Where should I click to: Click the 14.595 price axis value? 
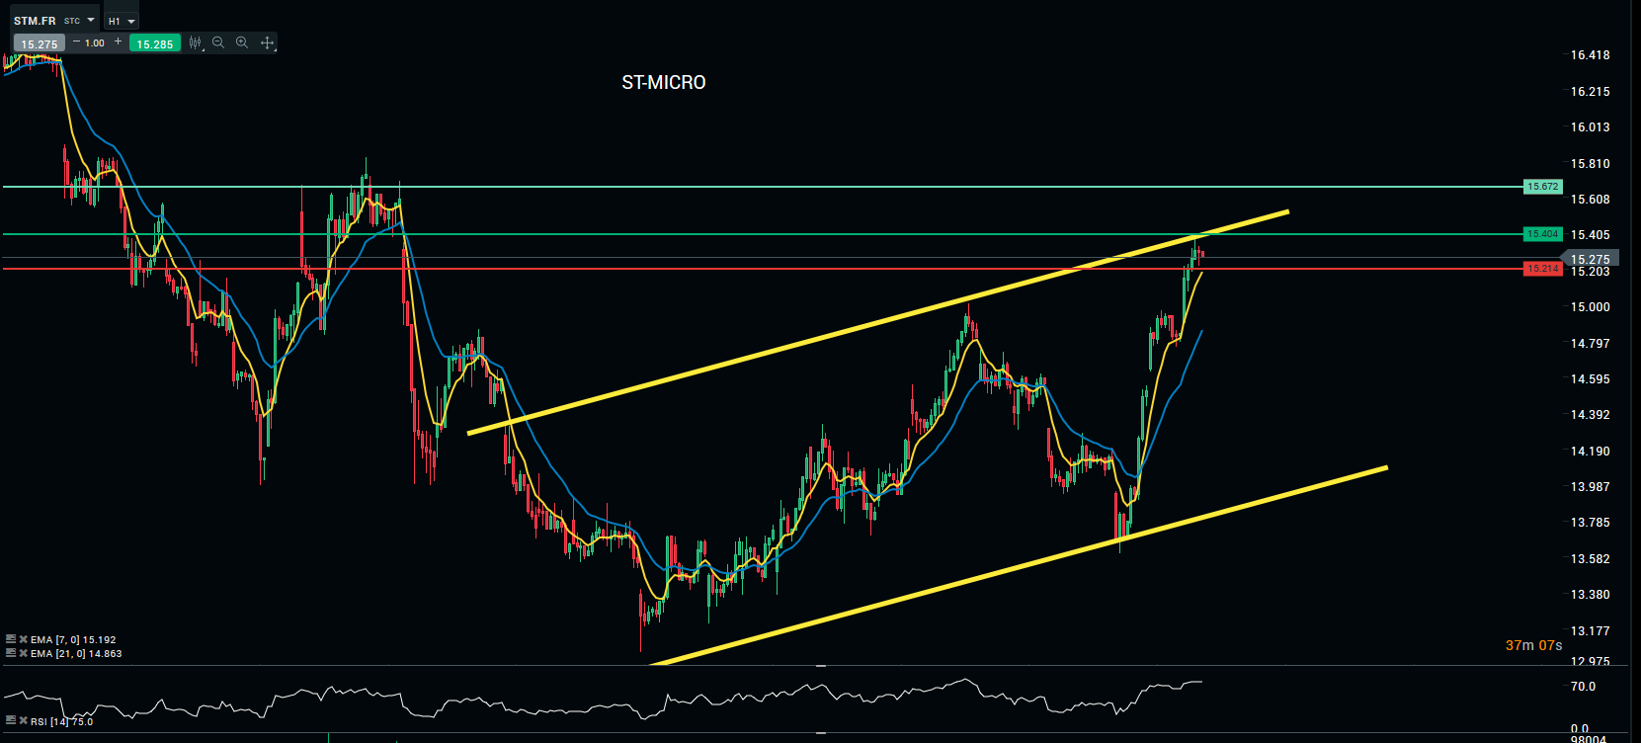pyautogui.click(x=1591, y=379)
